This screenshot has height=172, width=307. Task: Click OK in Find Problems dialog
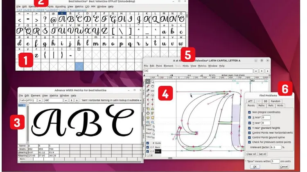255,167
